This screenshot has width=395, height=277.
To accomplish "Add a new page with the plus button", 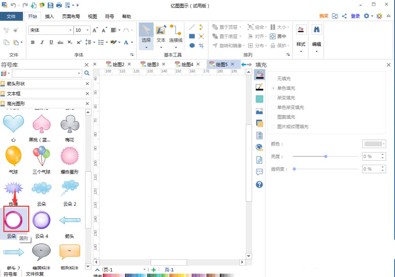I will 154,270.
